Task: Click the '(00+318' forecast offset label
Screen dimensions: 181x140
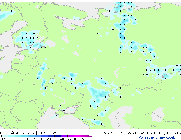Action: [x=172, y=133]
